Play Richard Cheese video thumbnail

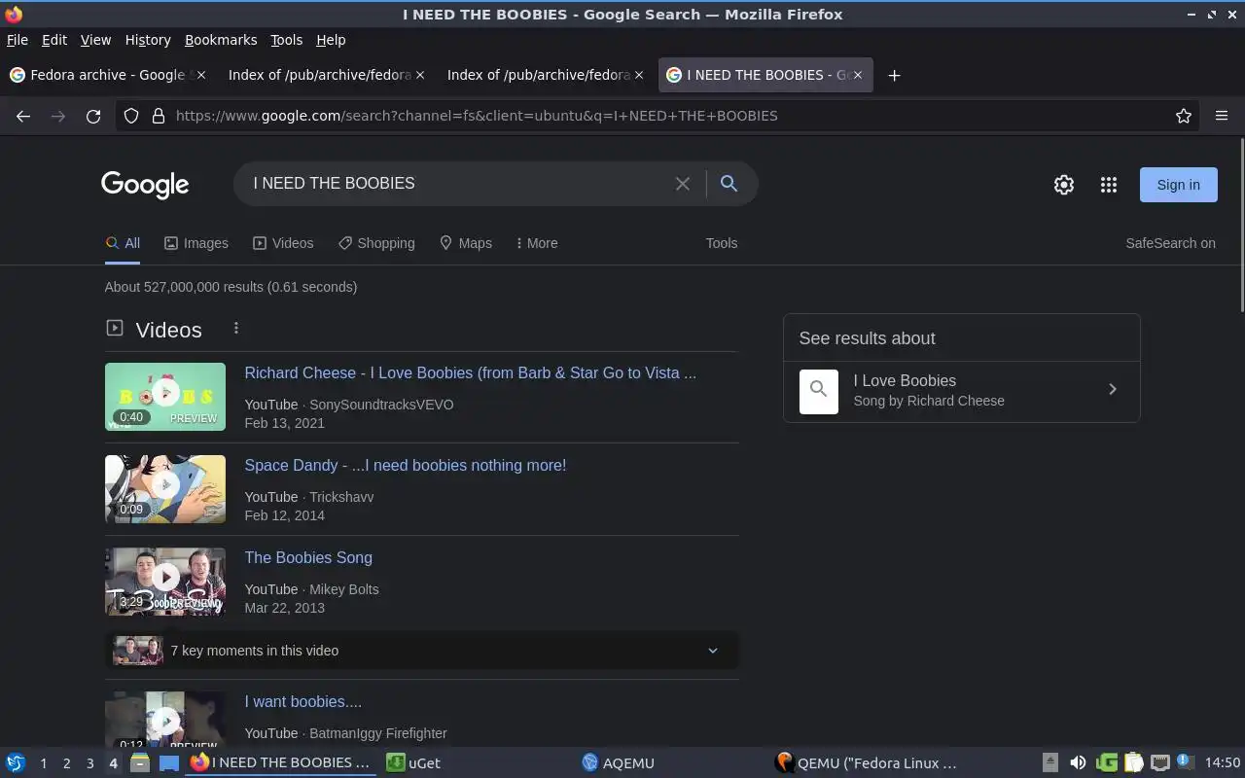(x=165, y=397)
